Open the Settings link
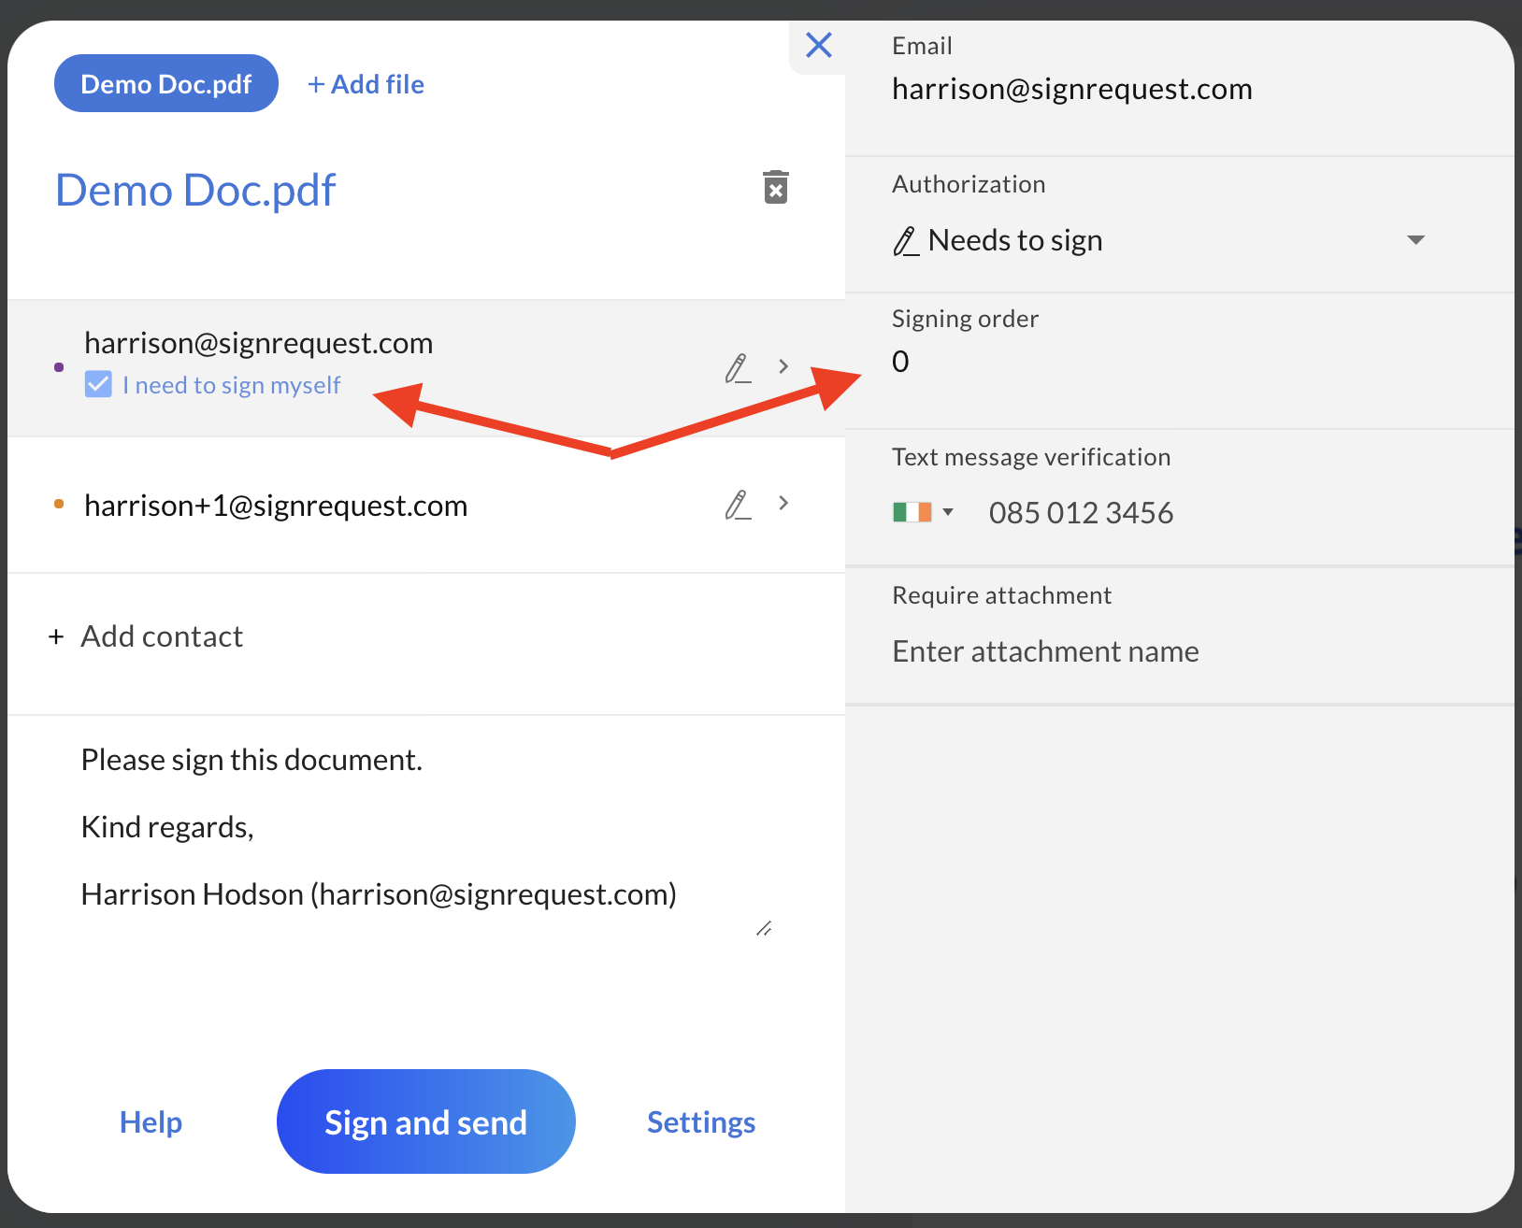1522x1228 pixels. pos(701,1121)
